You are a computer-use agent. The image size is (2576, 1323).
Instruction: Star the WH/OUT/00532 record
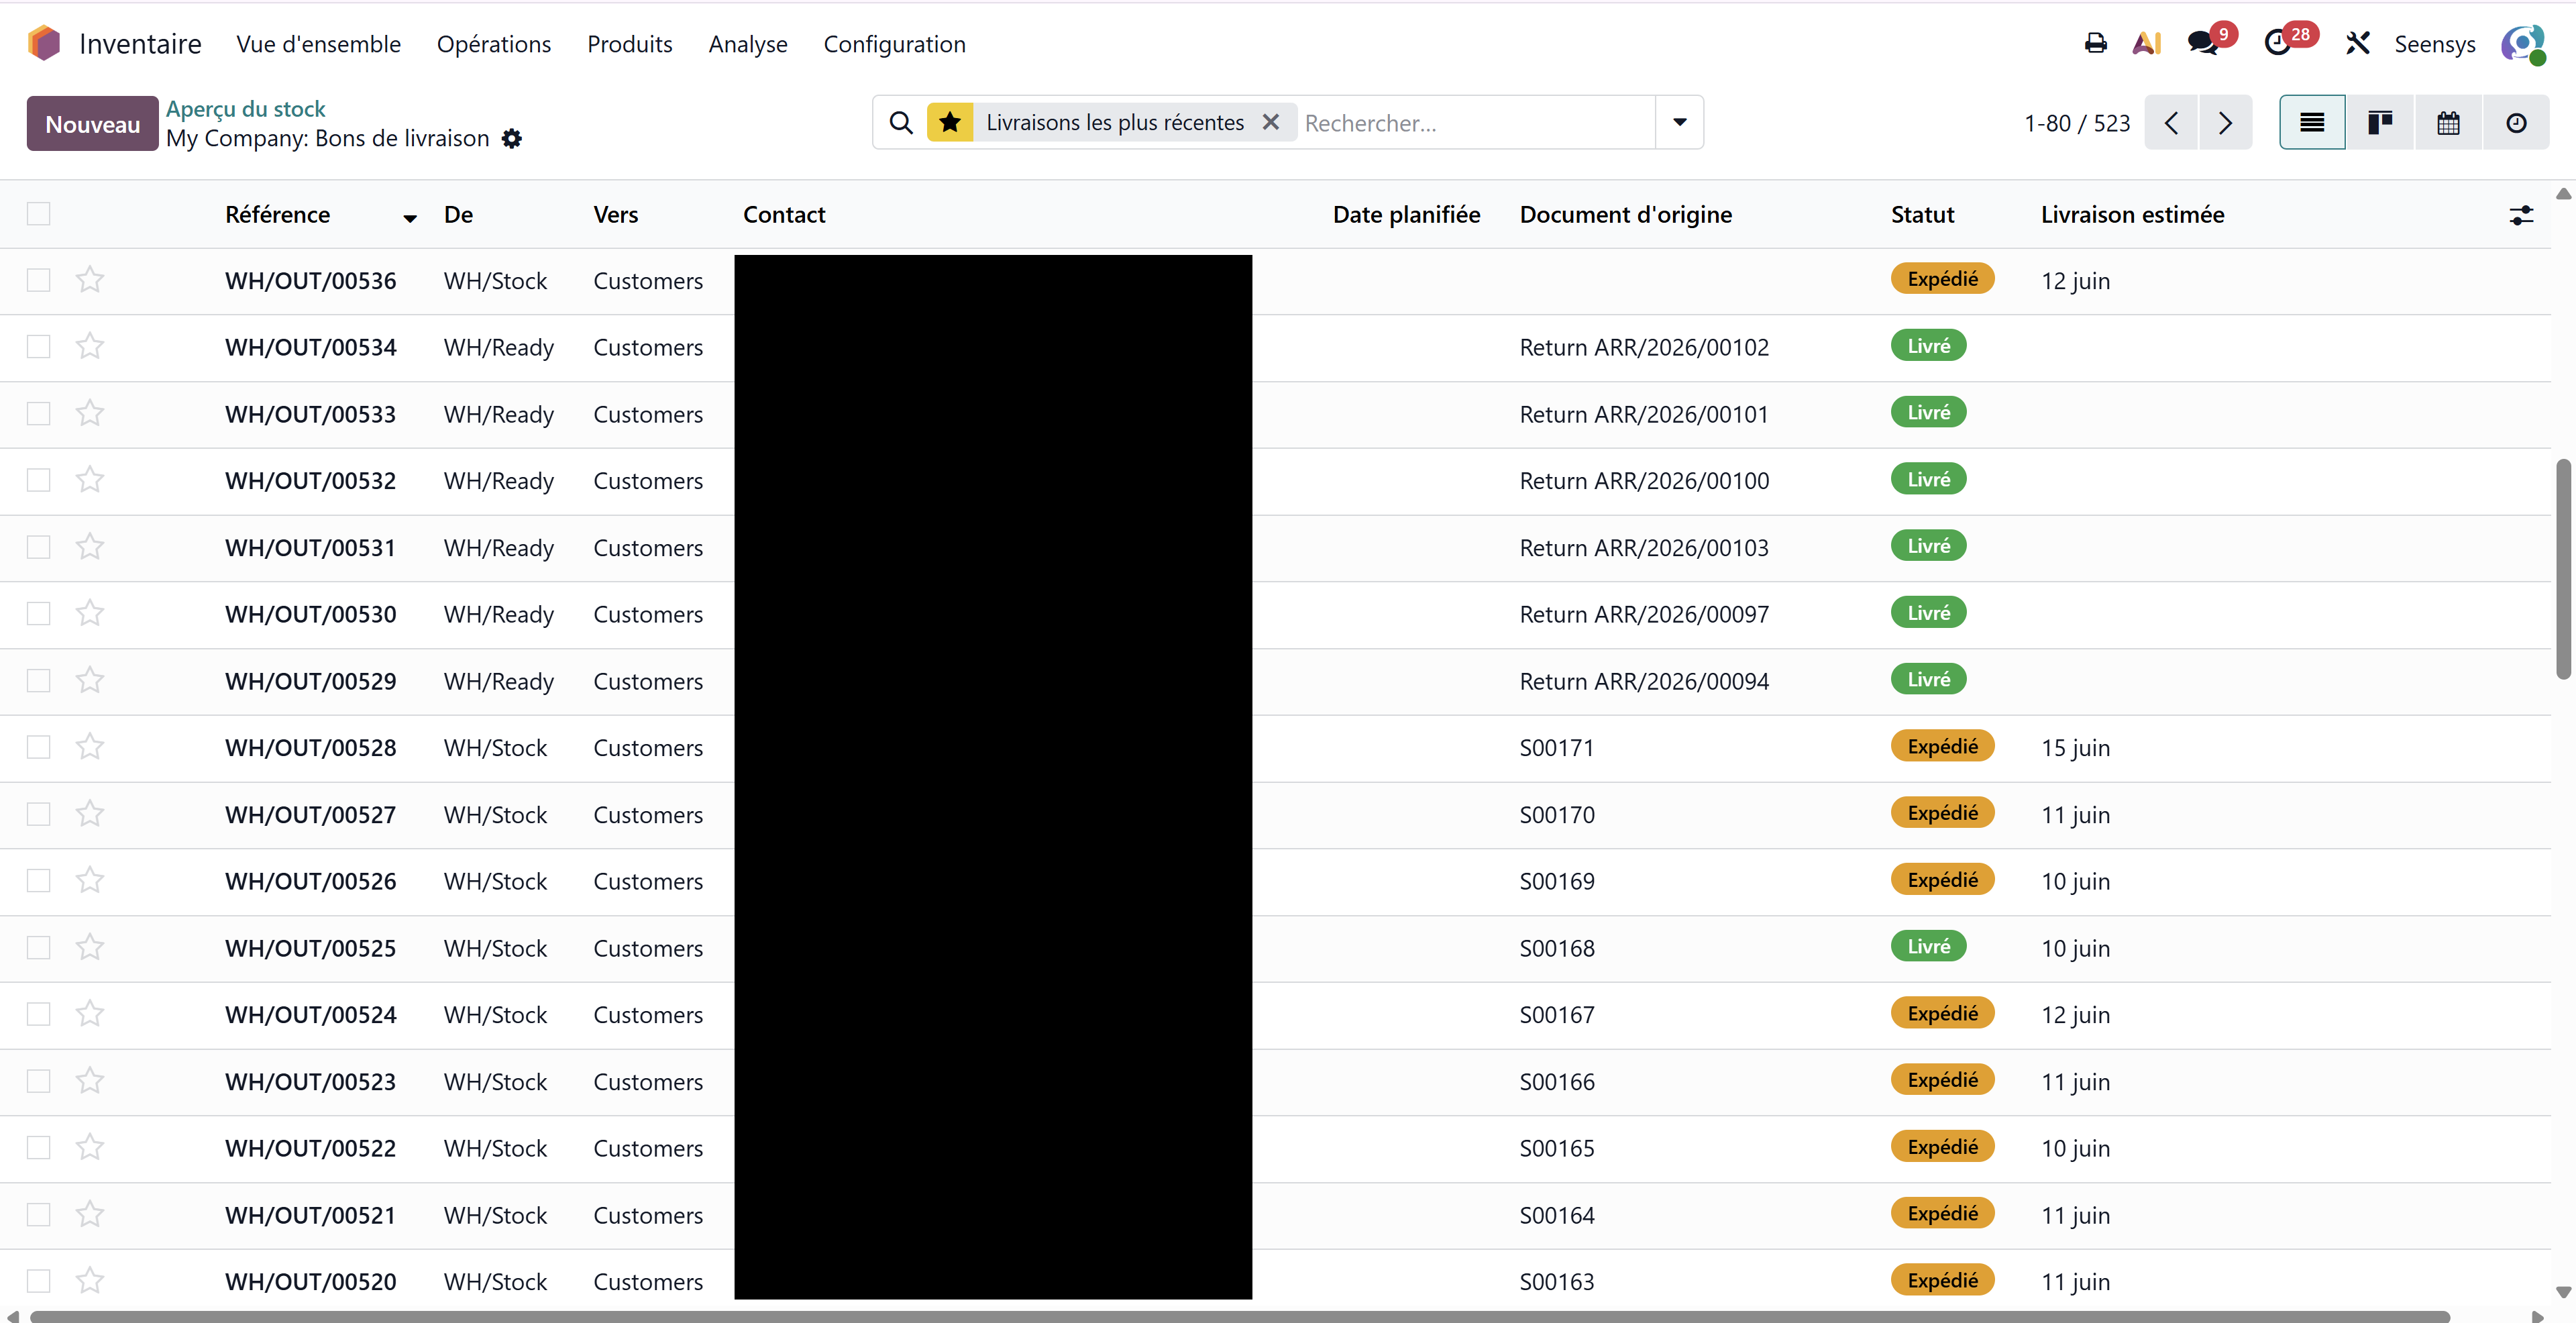click(90, 480)
